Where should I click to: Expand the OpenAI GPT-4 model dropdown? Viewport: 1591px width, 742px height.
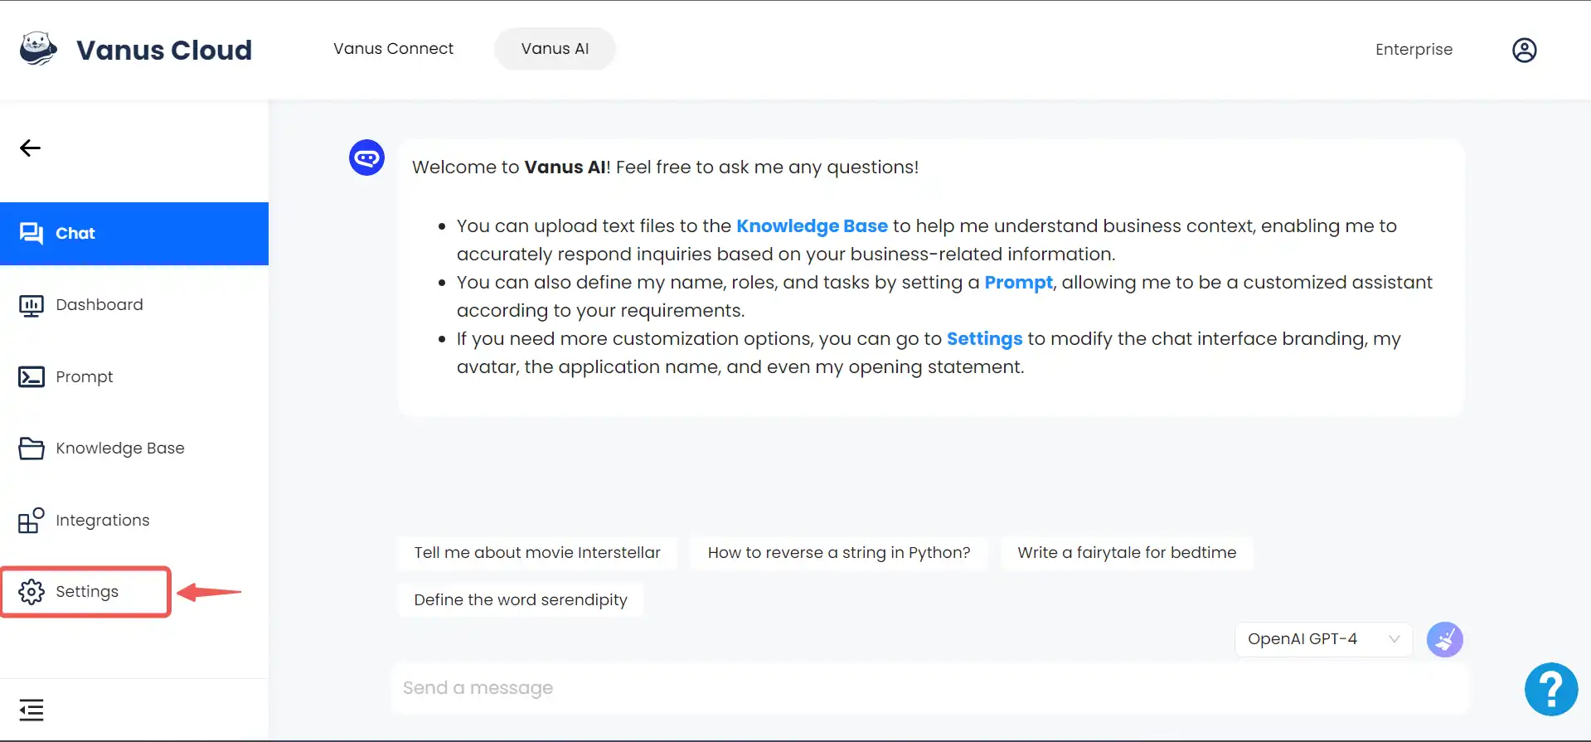tap(1323, 639)
